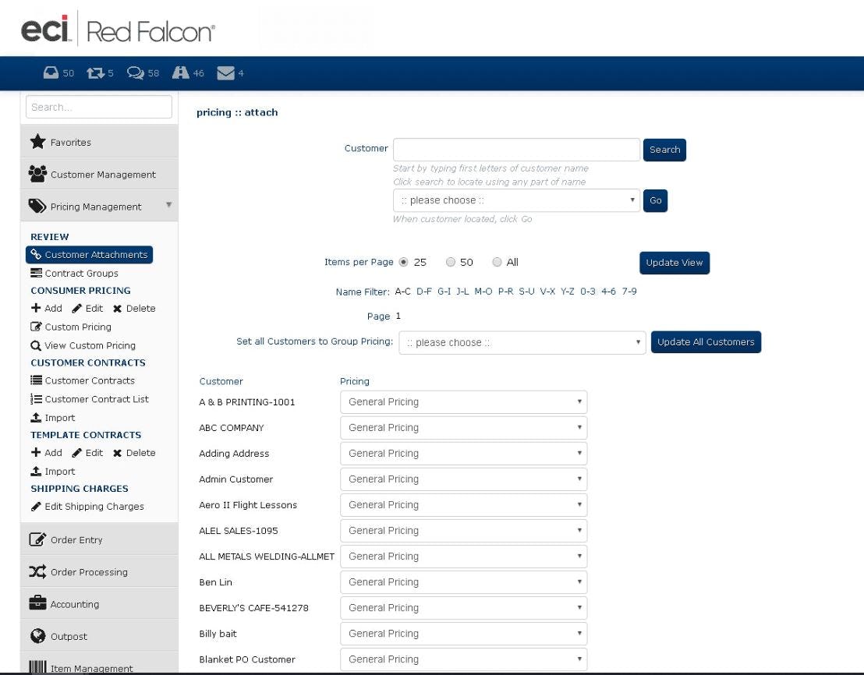The height and width of the screenshot is (675, 864).
Task: Click the messages icon with 58 notifications
Action: [x=134, y=72]
